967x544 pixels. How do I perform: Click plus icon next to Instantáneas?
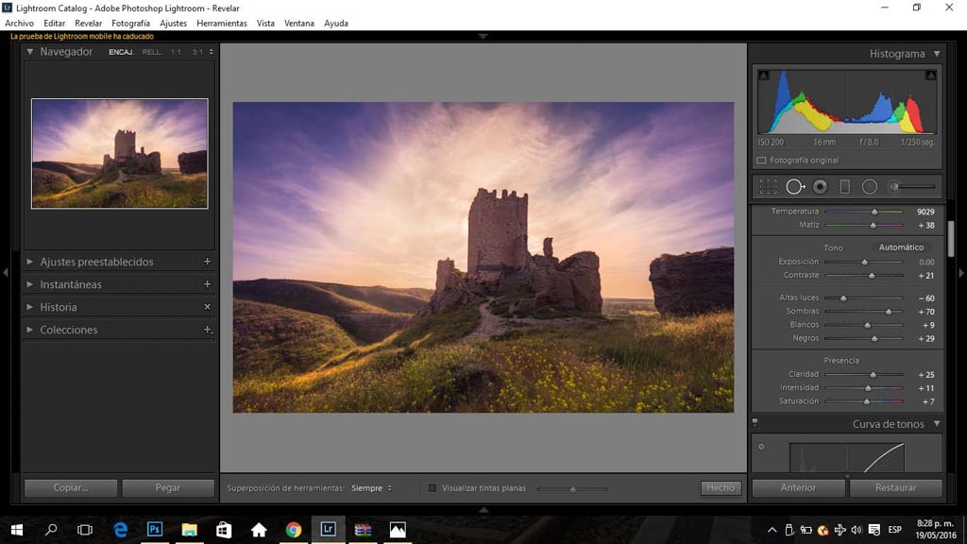click(x=207, y=284)
